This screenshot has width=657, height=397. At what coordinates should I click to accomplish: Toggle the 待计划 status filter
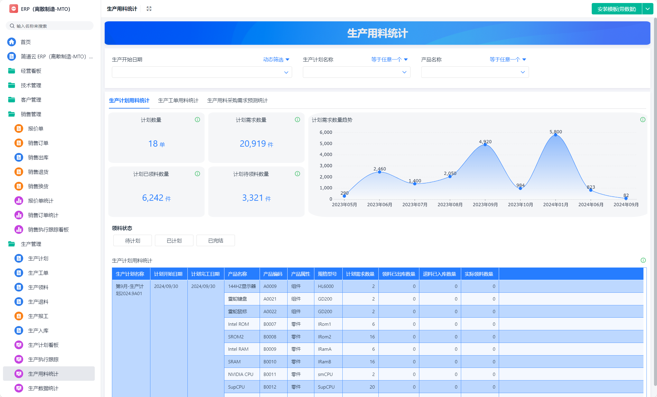pyautogui.click(x=132, y=240)
